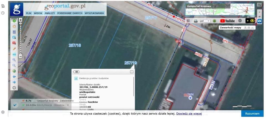
Task: Open the YouTube channel link
Action: [x=227, y=21]
